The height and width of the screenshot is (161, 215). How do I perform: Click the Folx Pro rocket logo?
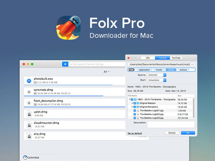69,28
